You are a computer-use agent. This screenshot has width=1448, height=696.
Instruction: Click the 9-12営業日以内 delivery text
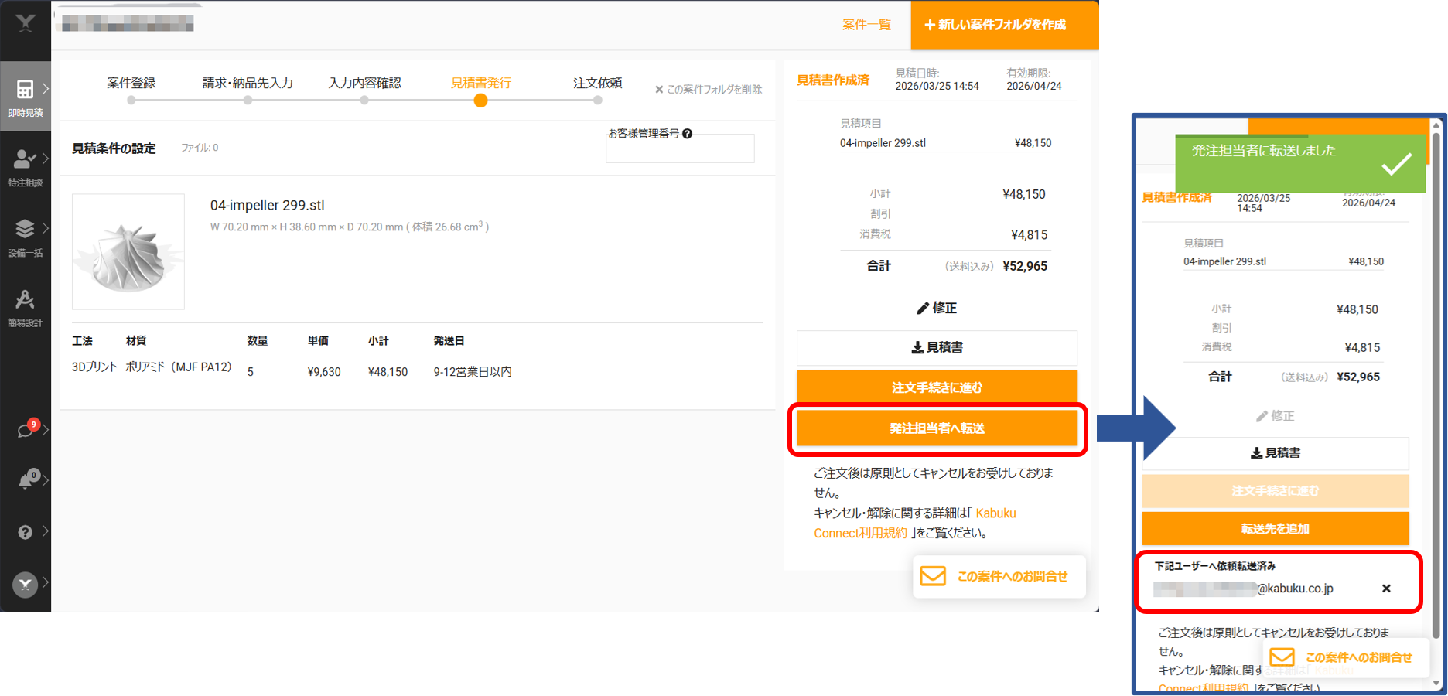[x=473, y=372]
